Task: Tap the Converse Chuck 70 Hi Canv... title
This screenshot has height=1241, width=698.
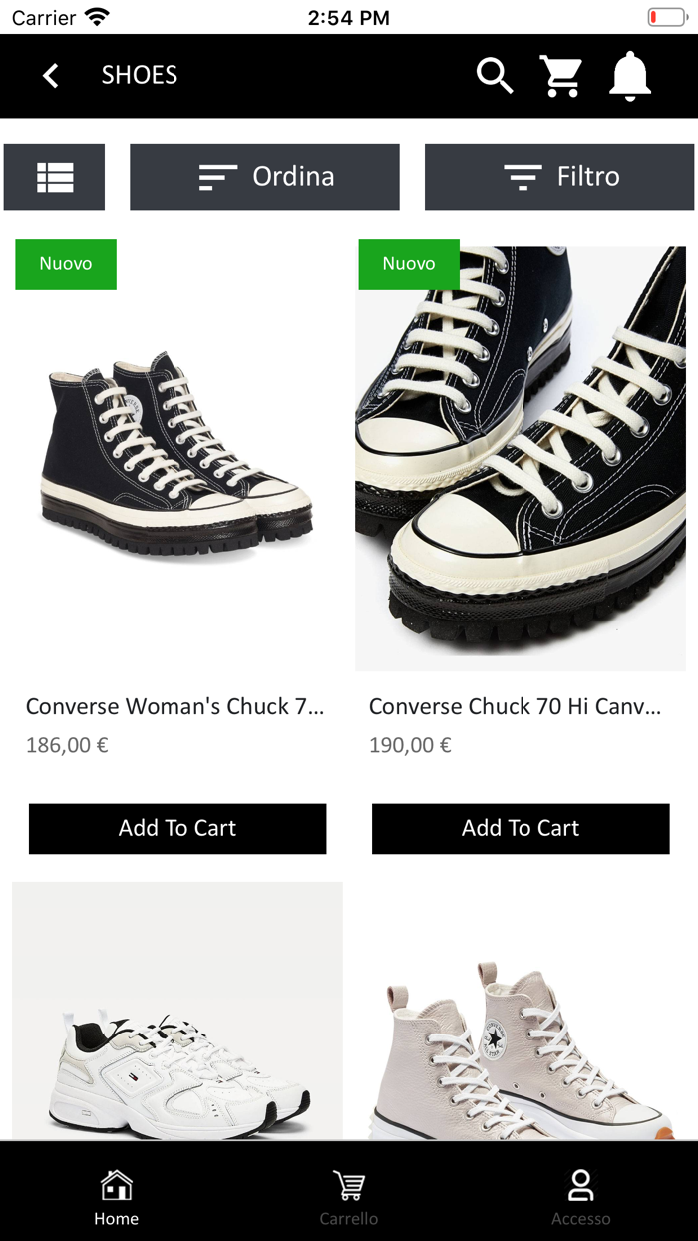Action: (515, 707)
